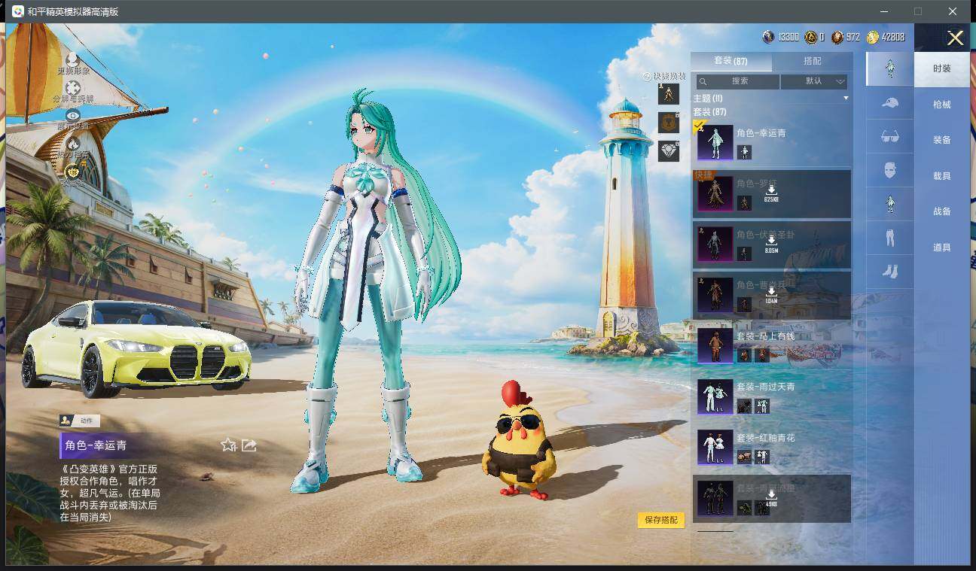Toggle the equipped checkmark on 角色-幸运青

(699, 126)
